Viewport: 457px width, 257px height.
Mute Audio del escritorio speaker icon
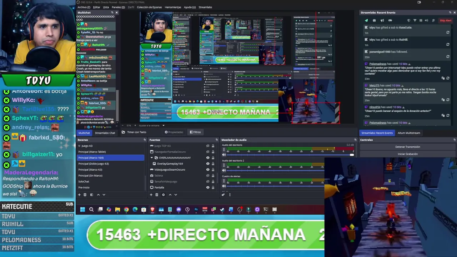(224, 155)
